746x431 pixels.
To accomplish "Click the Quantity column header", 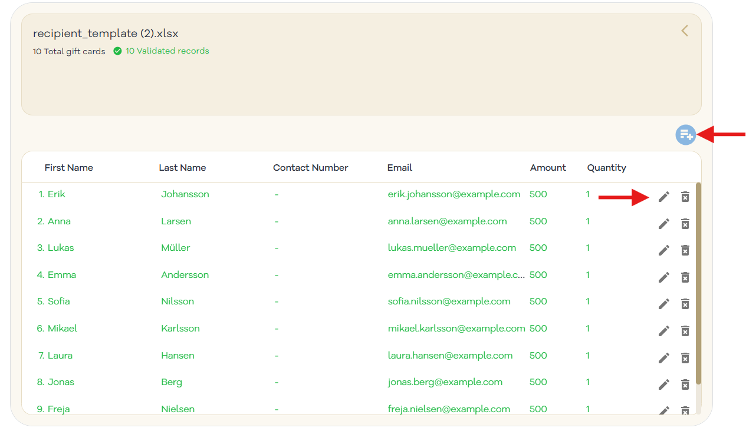I will tap(606, 168).
